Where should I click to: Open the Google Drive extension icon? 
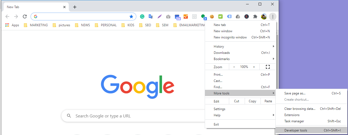pyautogui.click(x=238, y=17)
